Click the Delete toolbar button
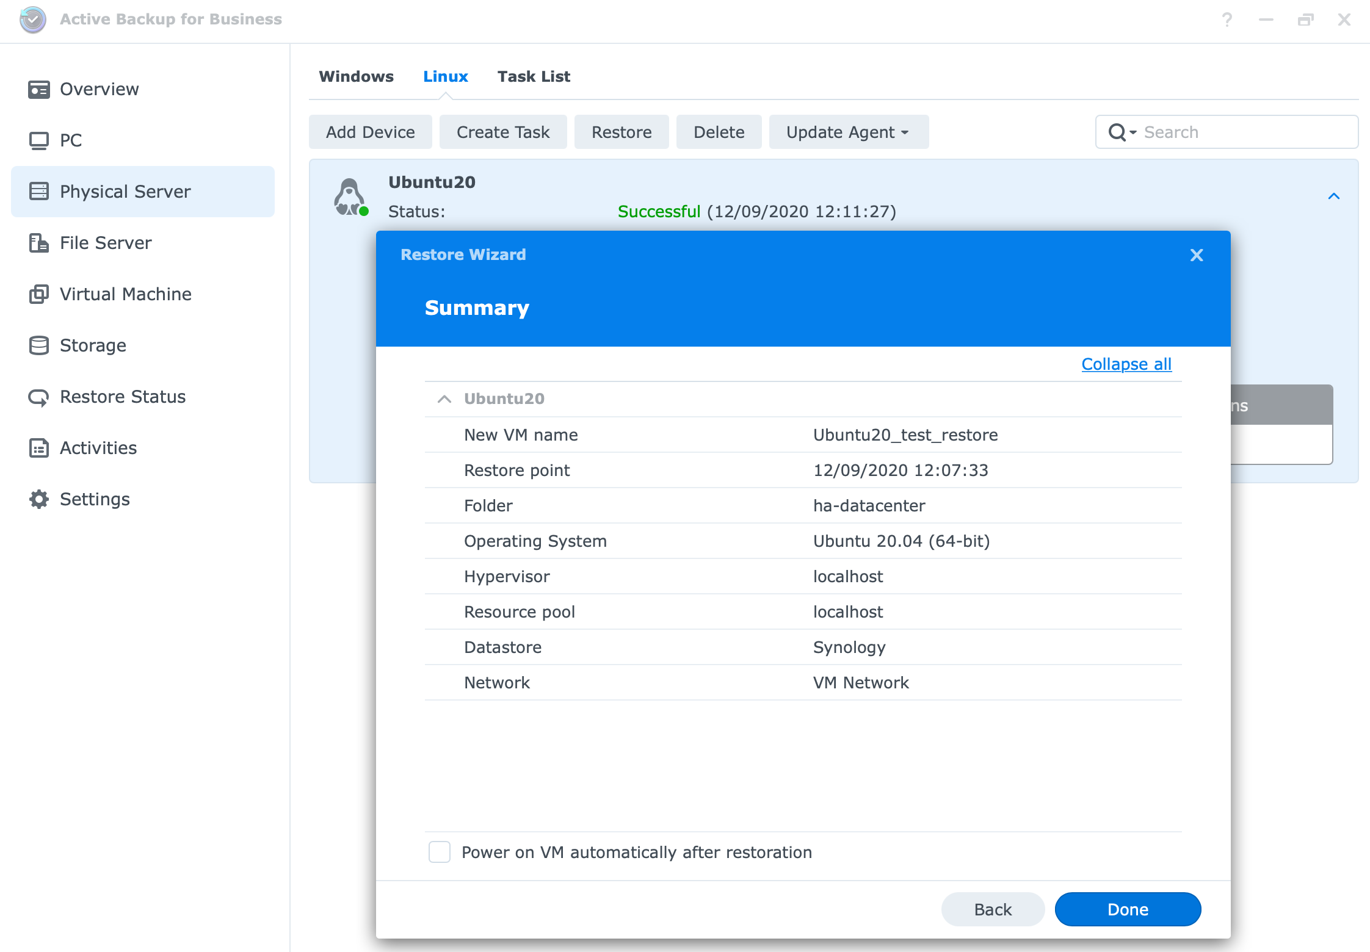The width and height of the screenshot is (1370, 952). 719,132
